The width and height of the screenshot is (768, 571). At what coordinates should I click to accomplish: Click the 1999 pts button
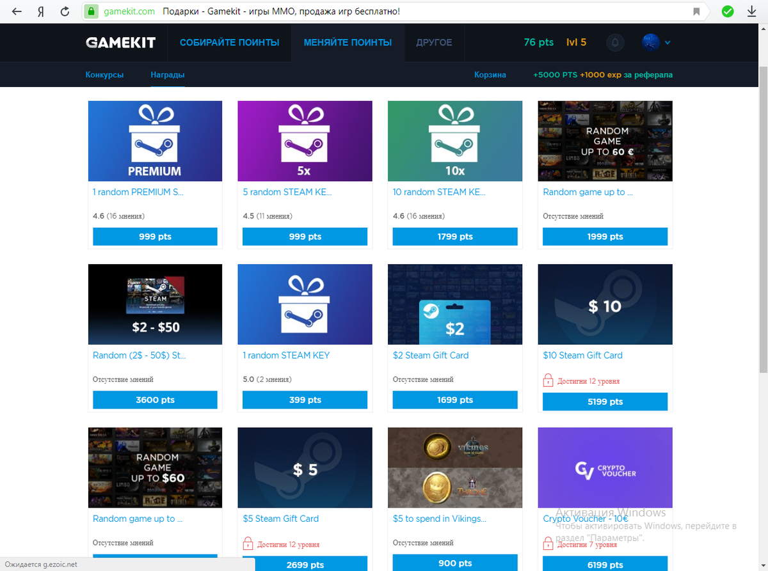[x=605, y=237]
